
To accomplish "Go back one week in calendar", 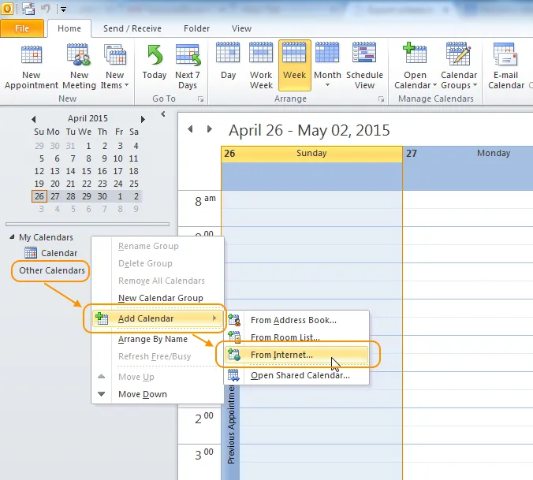I will (190, 129).
